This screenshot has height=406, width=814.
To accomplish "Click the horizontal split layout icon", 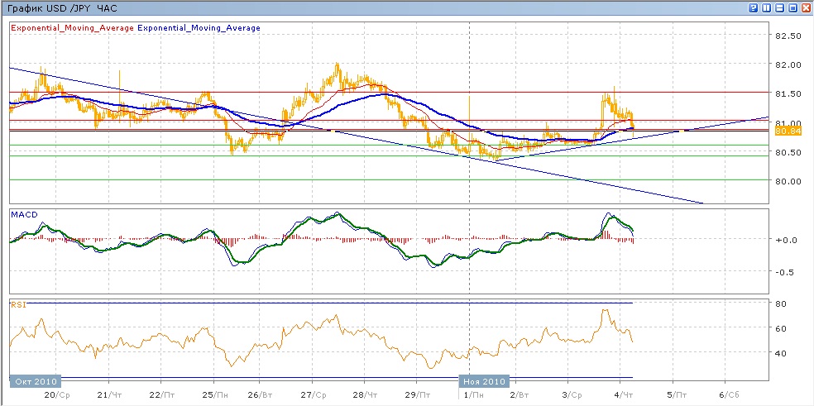I will pyautogui.click(x=780, y=7).
